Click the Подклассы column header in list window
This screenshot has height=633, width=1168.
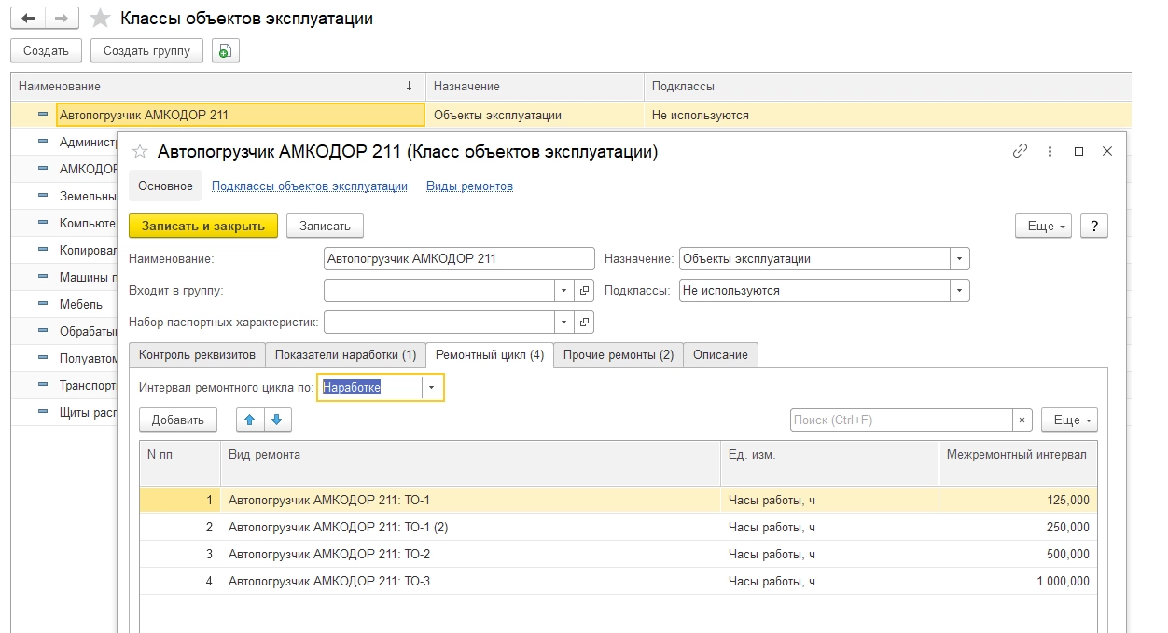pos(886,86)
